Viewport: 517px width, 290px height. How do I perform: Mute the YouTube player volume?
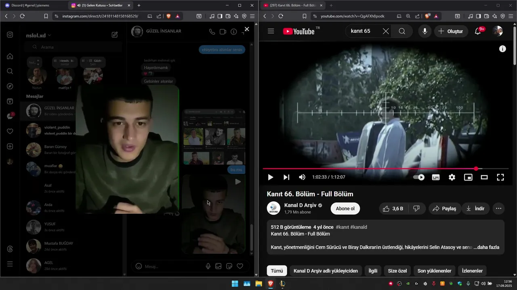coord(302,177)
